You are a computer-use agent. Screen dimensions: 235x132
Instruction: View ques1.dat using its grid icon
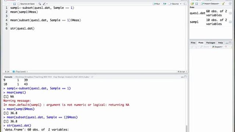230,13
